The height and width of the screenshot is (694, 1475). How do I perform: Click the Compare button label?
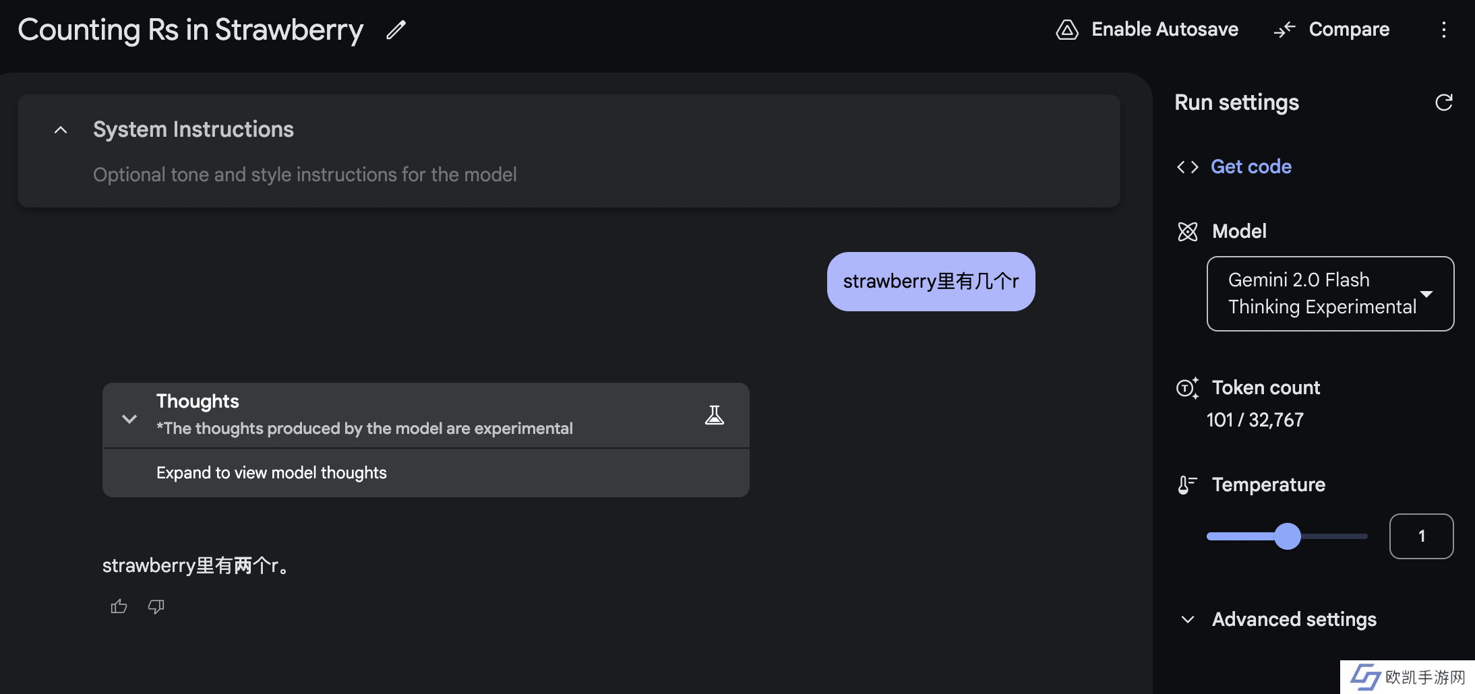(1349, 30)
